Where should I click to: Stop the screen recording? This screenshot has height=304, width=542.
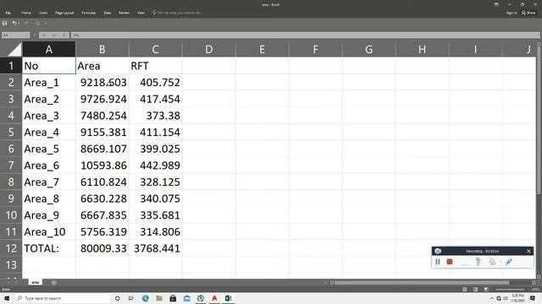point(450,262)
